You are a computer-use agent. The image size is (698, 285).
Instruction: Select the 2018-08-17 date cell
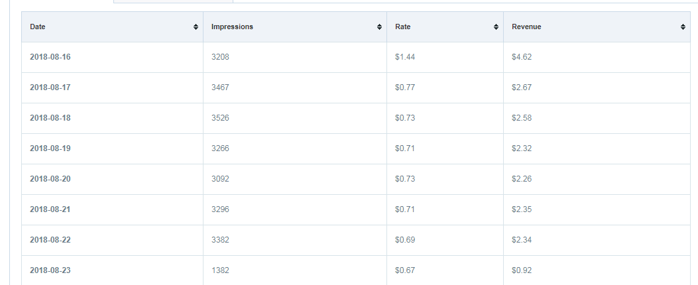tap(50, 87)
